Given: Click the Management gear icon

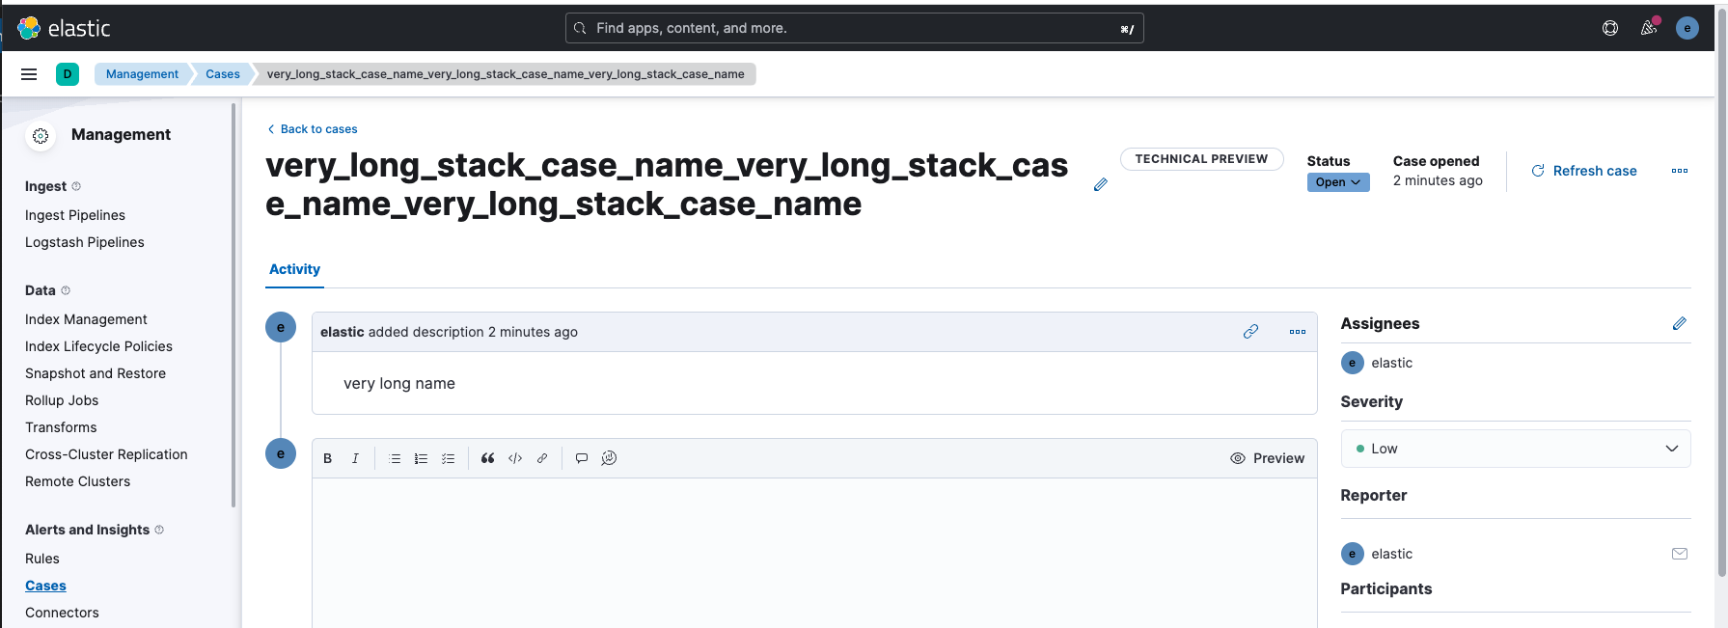Looking at the screenshot, I should pos(41,136).
